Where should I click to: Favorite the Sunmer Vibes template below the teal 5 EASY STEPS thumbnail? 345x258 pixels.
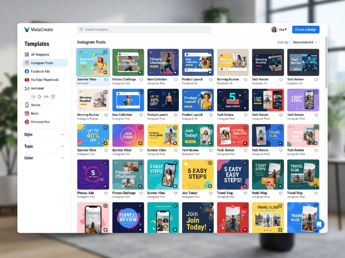pos(176,193)
